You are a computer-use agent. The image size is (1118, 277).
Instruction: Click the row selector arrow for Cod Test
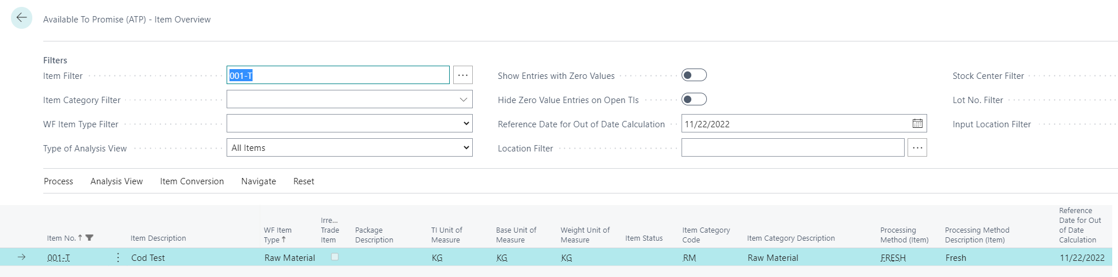(x=21, y=257)
